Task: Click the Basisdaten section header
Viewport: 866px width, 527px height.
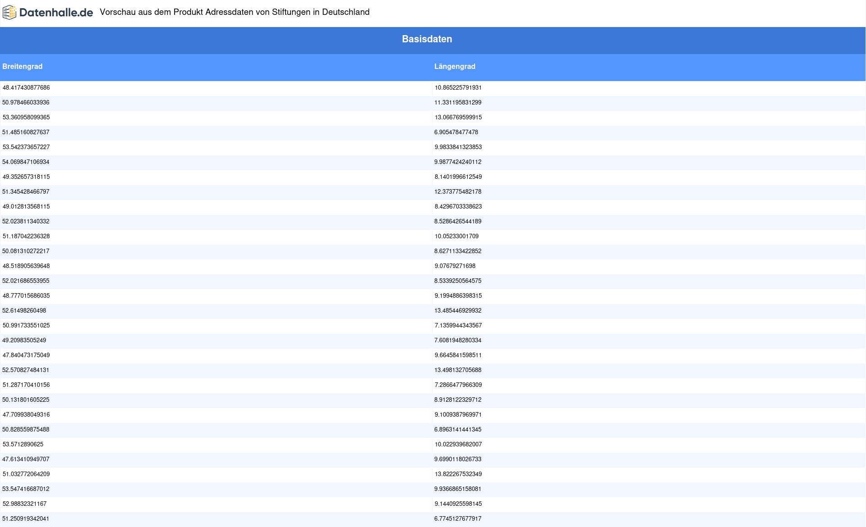Action: point(427,39)
